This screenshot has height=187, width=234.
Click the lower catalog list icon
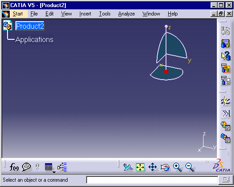pyautogui.click(x=226, y=138)
